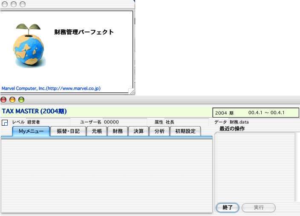Open the 財務 tab
The height and width of the screenshot is (216, 300).
(x=118, y=131)
